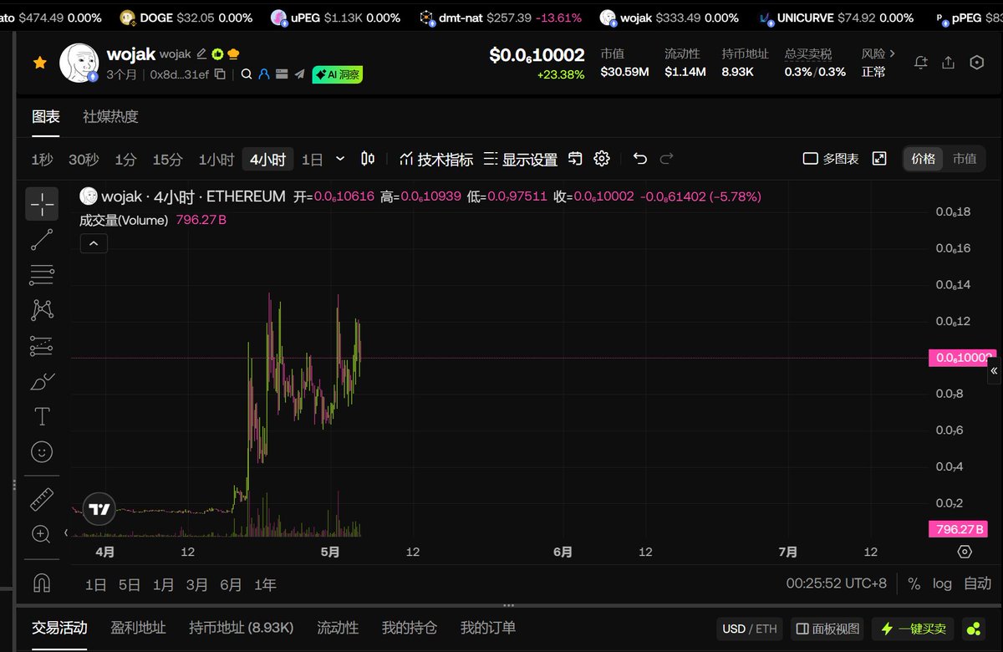Toggle log scale mode
This screenshot has width=1003, height=652.
point(942,583)
